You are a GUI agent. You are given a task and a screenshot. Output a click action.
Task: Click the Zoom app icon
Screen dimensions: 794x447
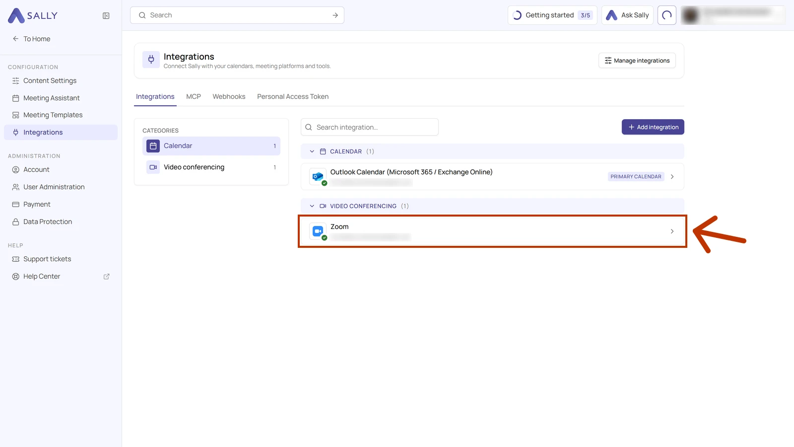pos(318,231)
